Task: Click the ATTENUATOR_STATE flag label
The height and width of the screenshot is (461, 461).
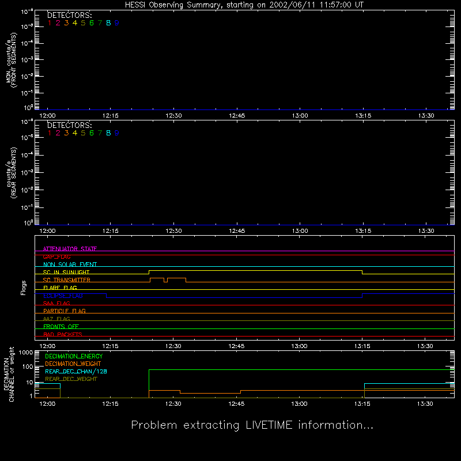Action: pos(70,249)
